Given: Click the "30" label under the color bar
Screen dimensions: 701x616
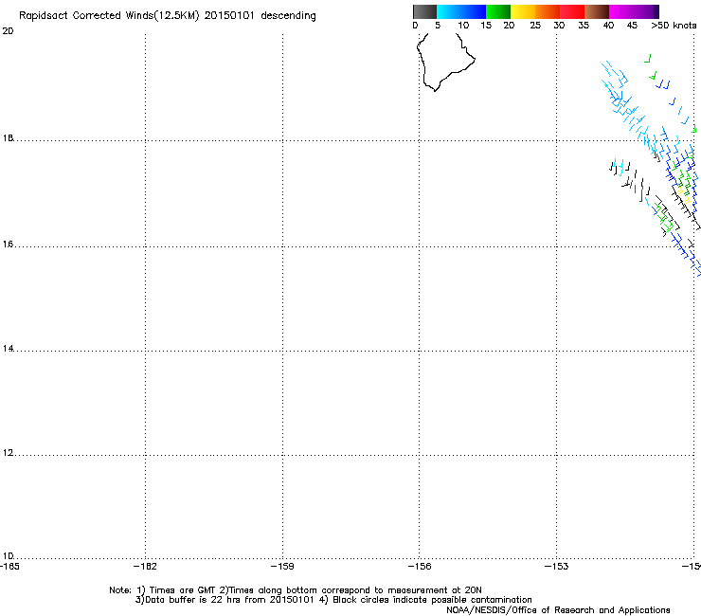Looking at the screenshot, I should [559, 26].
